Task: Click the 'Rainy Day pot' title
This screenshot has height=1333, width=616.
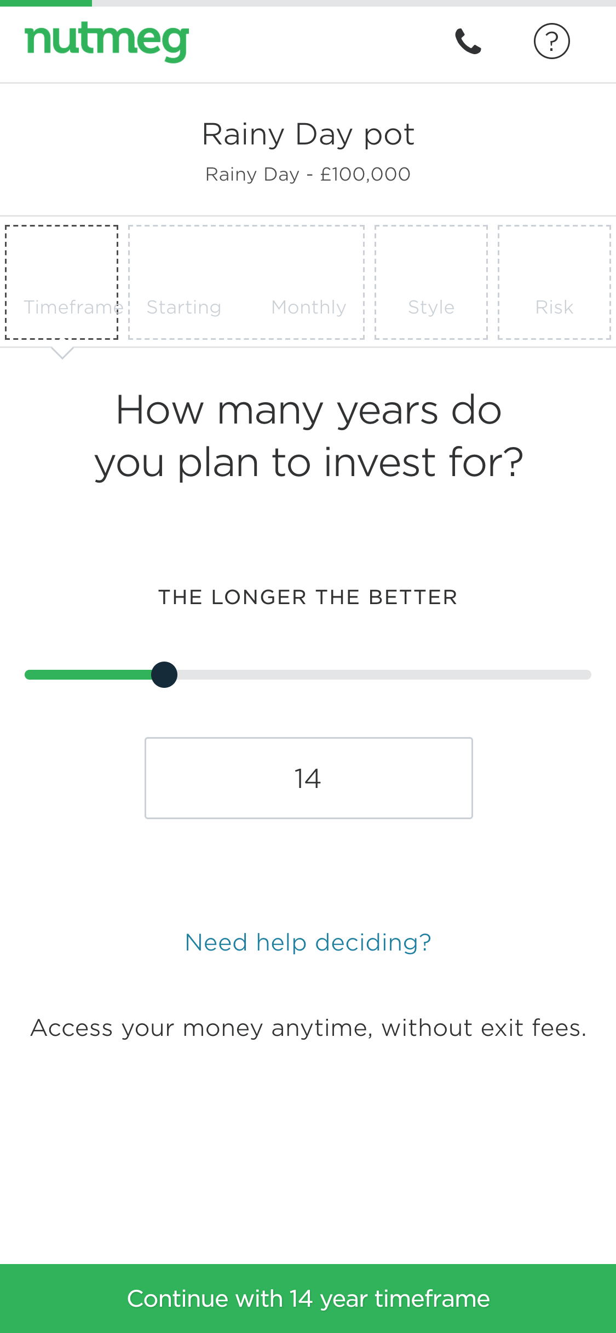Action: tap(308, 134)
